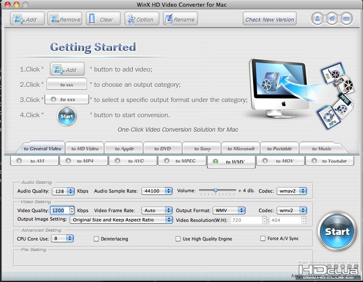363x282 pixels.
Task: Click the Remove video toolbar button
Action: pos(65,19)
